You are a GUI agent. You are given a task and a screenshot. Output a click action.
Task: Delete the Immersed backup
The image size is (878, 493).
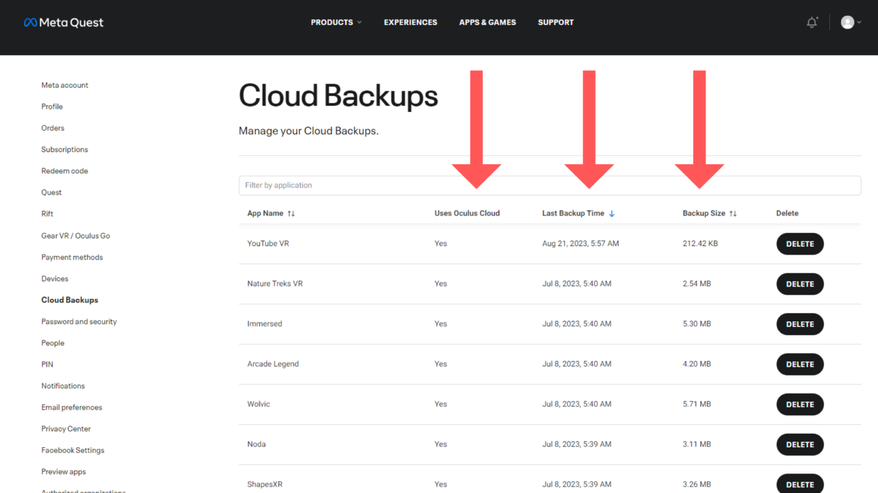pos(800,324)
